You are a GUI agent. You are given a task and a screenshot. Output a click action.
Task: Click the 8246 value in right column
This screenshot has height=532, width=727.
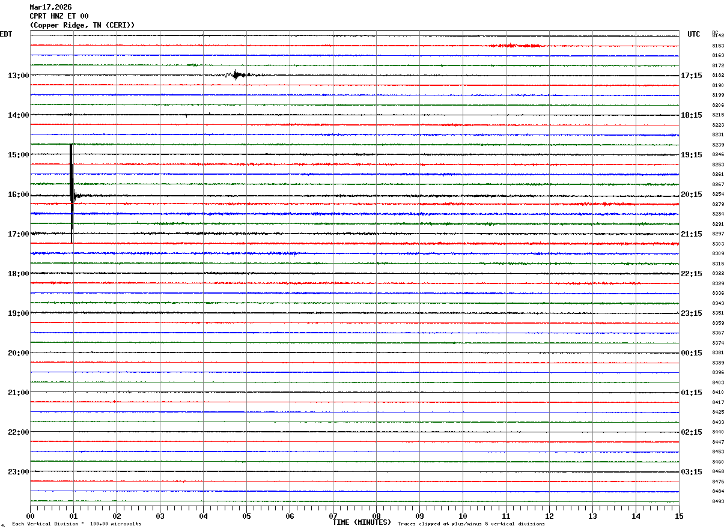pos(718,155)
